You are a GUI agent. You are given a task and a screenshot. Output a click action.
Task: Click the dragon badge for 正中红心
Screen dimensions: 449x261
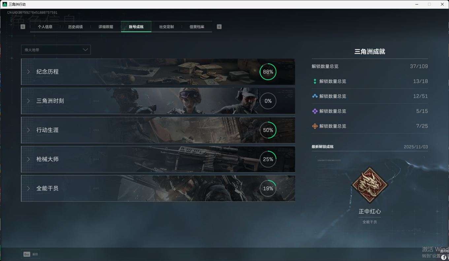369,185
